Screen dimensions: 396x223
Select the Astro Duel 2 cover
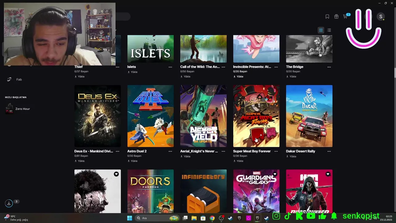tap(150, 116)
